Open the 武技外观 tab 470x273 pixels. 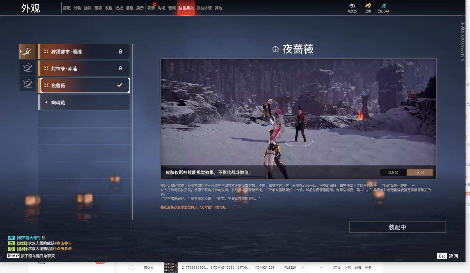(x=204, y=8)
